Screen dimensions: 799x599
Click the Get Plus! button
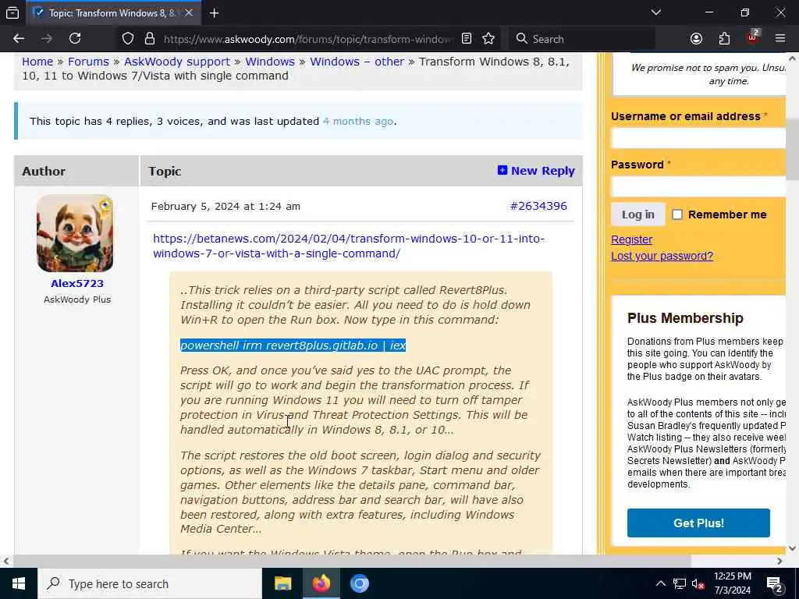pyautogui.click(x=698, y=523)
